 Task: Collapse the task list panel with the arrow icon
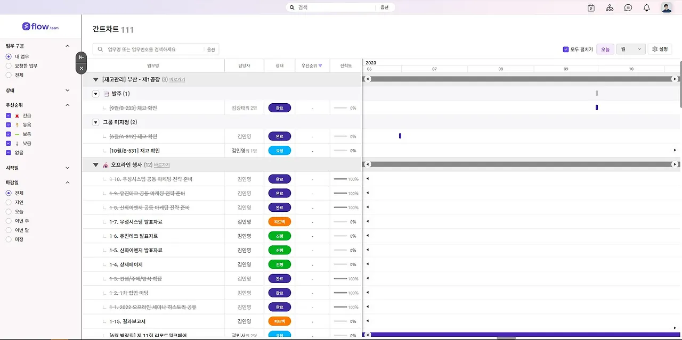point(80,57)
